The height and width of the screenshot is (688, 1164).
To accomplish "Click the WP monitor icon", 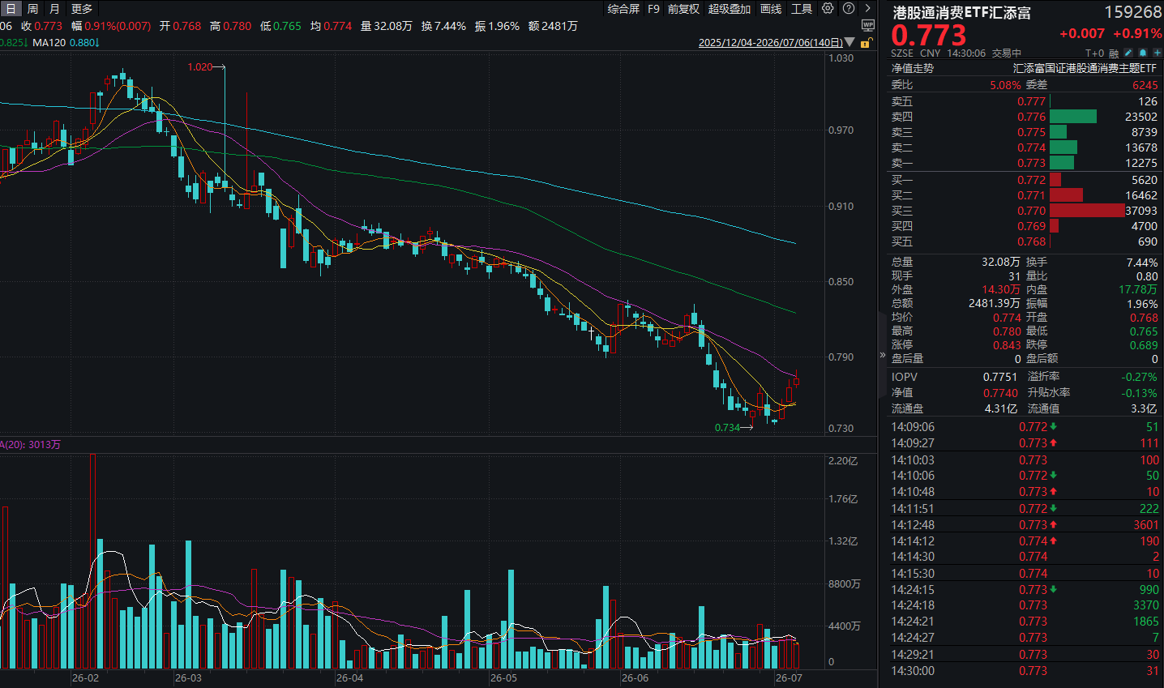I will click(868, 25).
